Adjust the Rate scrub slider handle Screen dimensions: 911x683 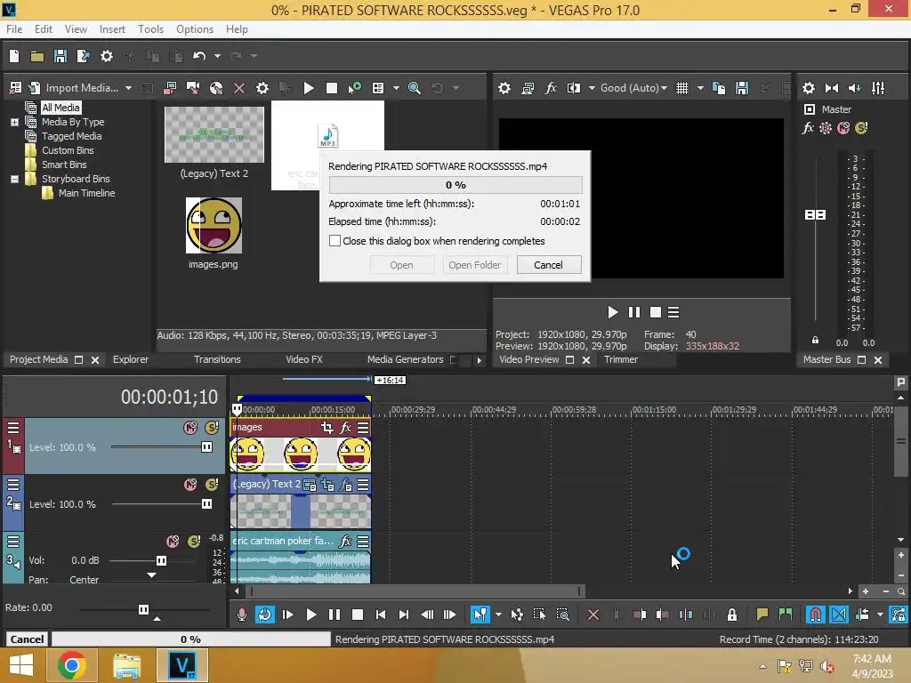[143, 609]
